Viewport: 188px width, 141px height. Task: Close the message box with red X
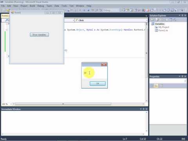pyautogui.click(x=104, y=64)
